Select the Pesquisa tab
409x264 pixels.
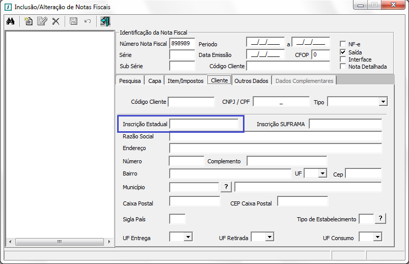tap(130, 81)
